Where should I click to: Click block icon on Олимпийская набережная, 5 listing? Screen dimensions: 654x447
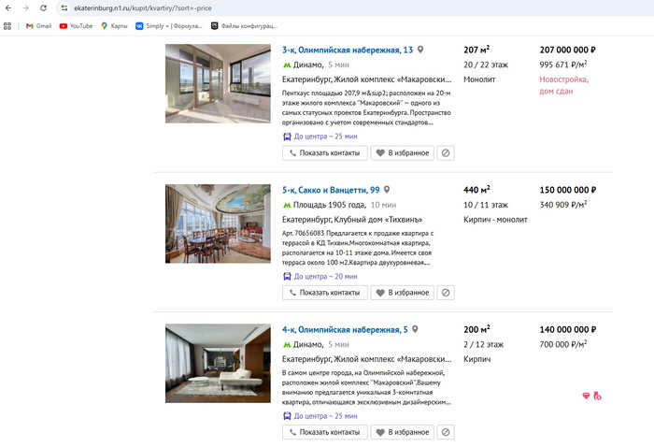(446, 433)
